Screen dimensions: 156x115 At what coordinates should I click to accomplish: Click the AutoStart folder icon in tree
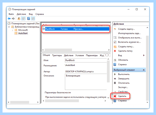point(16,33)
